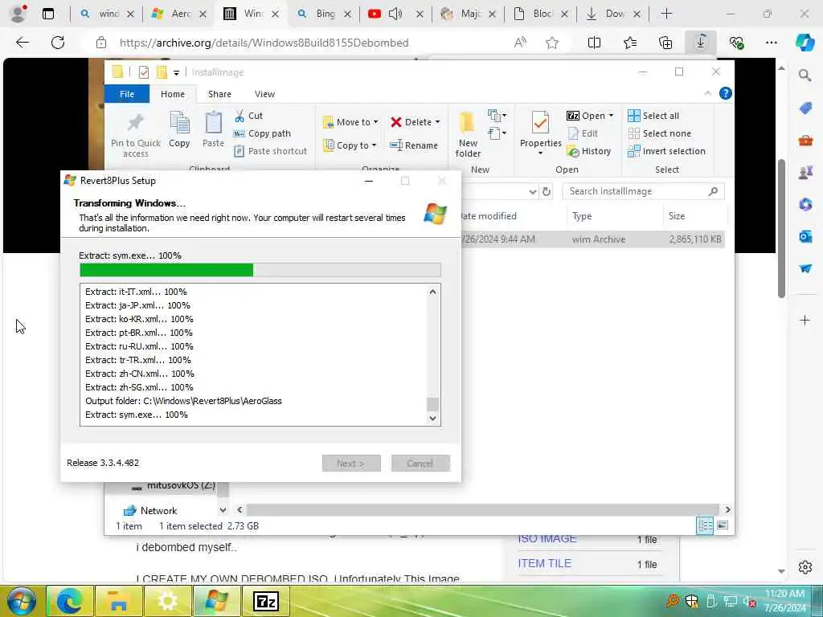Screen dimensions: 823x617
Task: Click Rename in the Organize group
Action: coord(414,145)
